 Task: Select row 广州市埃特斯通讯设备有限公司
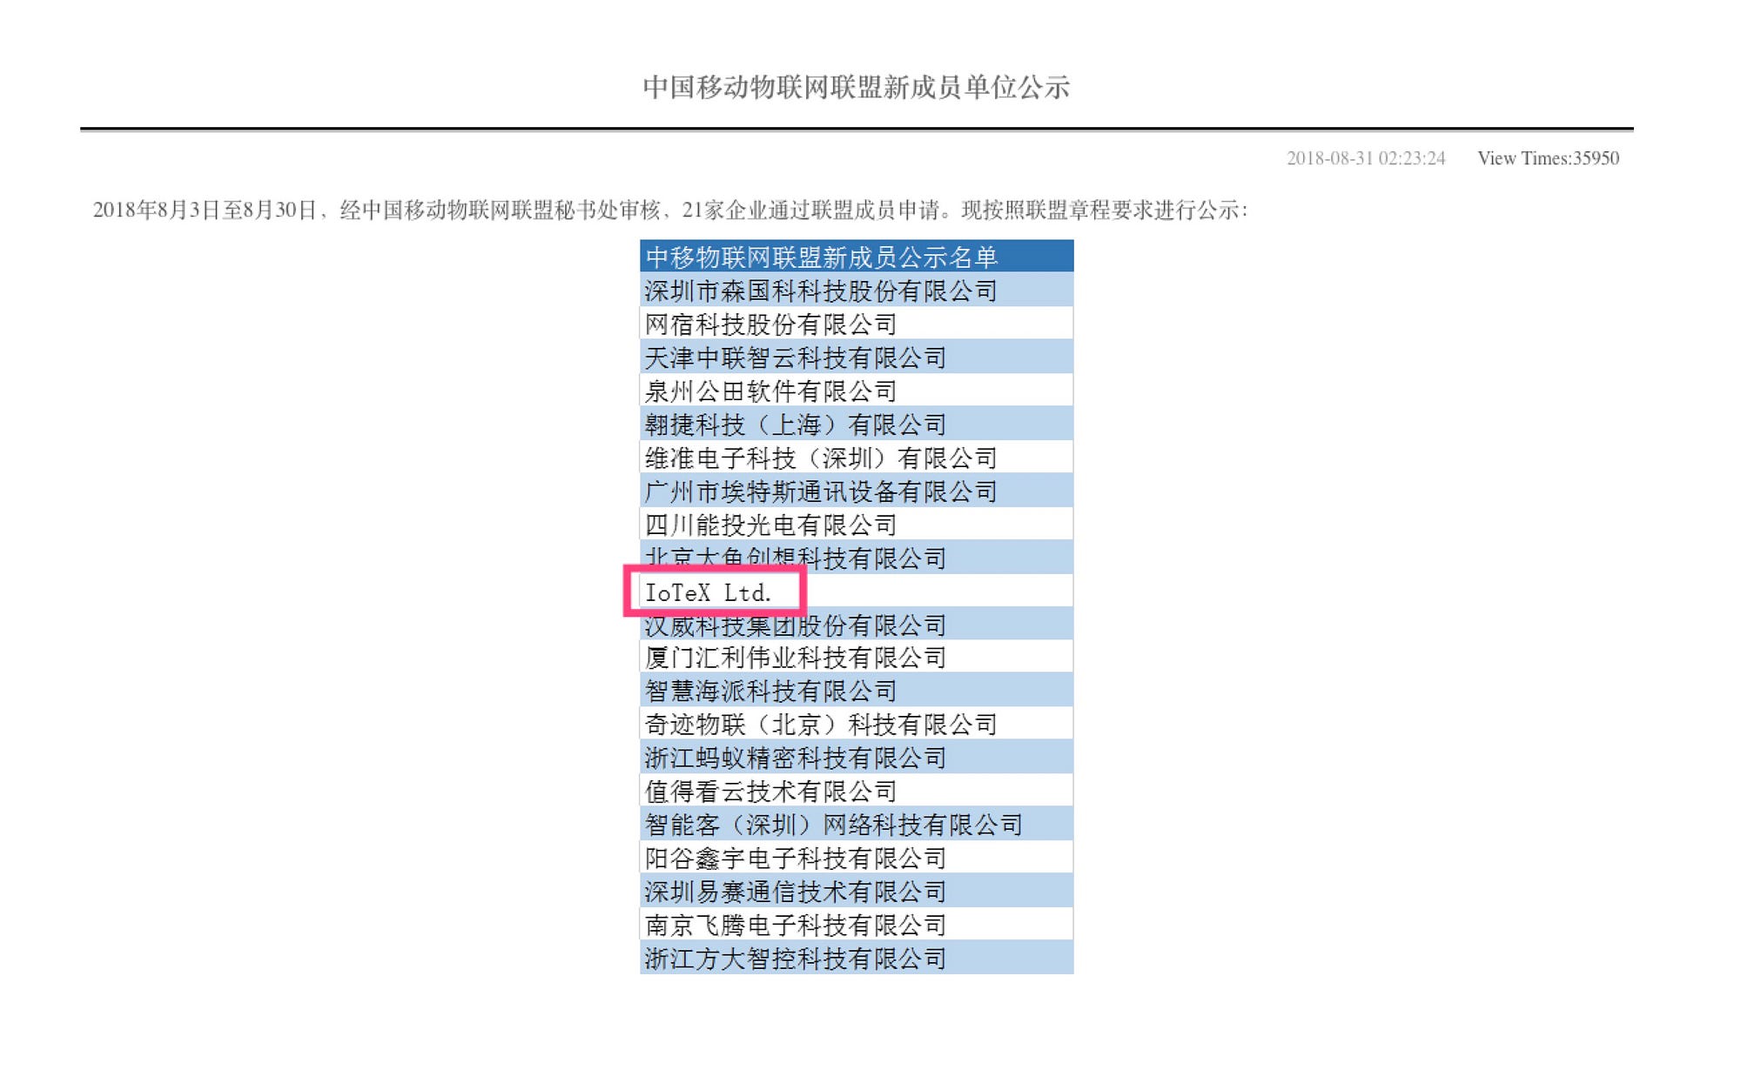pos(857,491)
